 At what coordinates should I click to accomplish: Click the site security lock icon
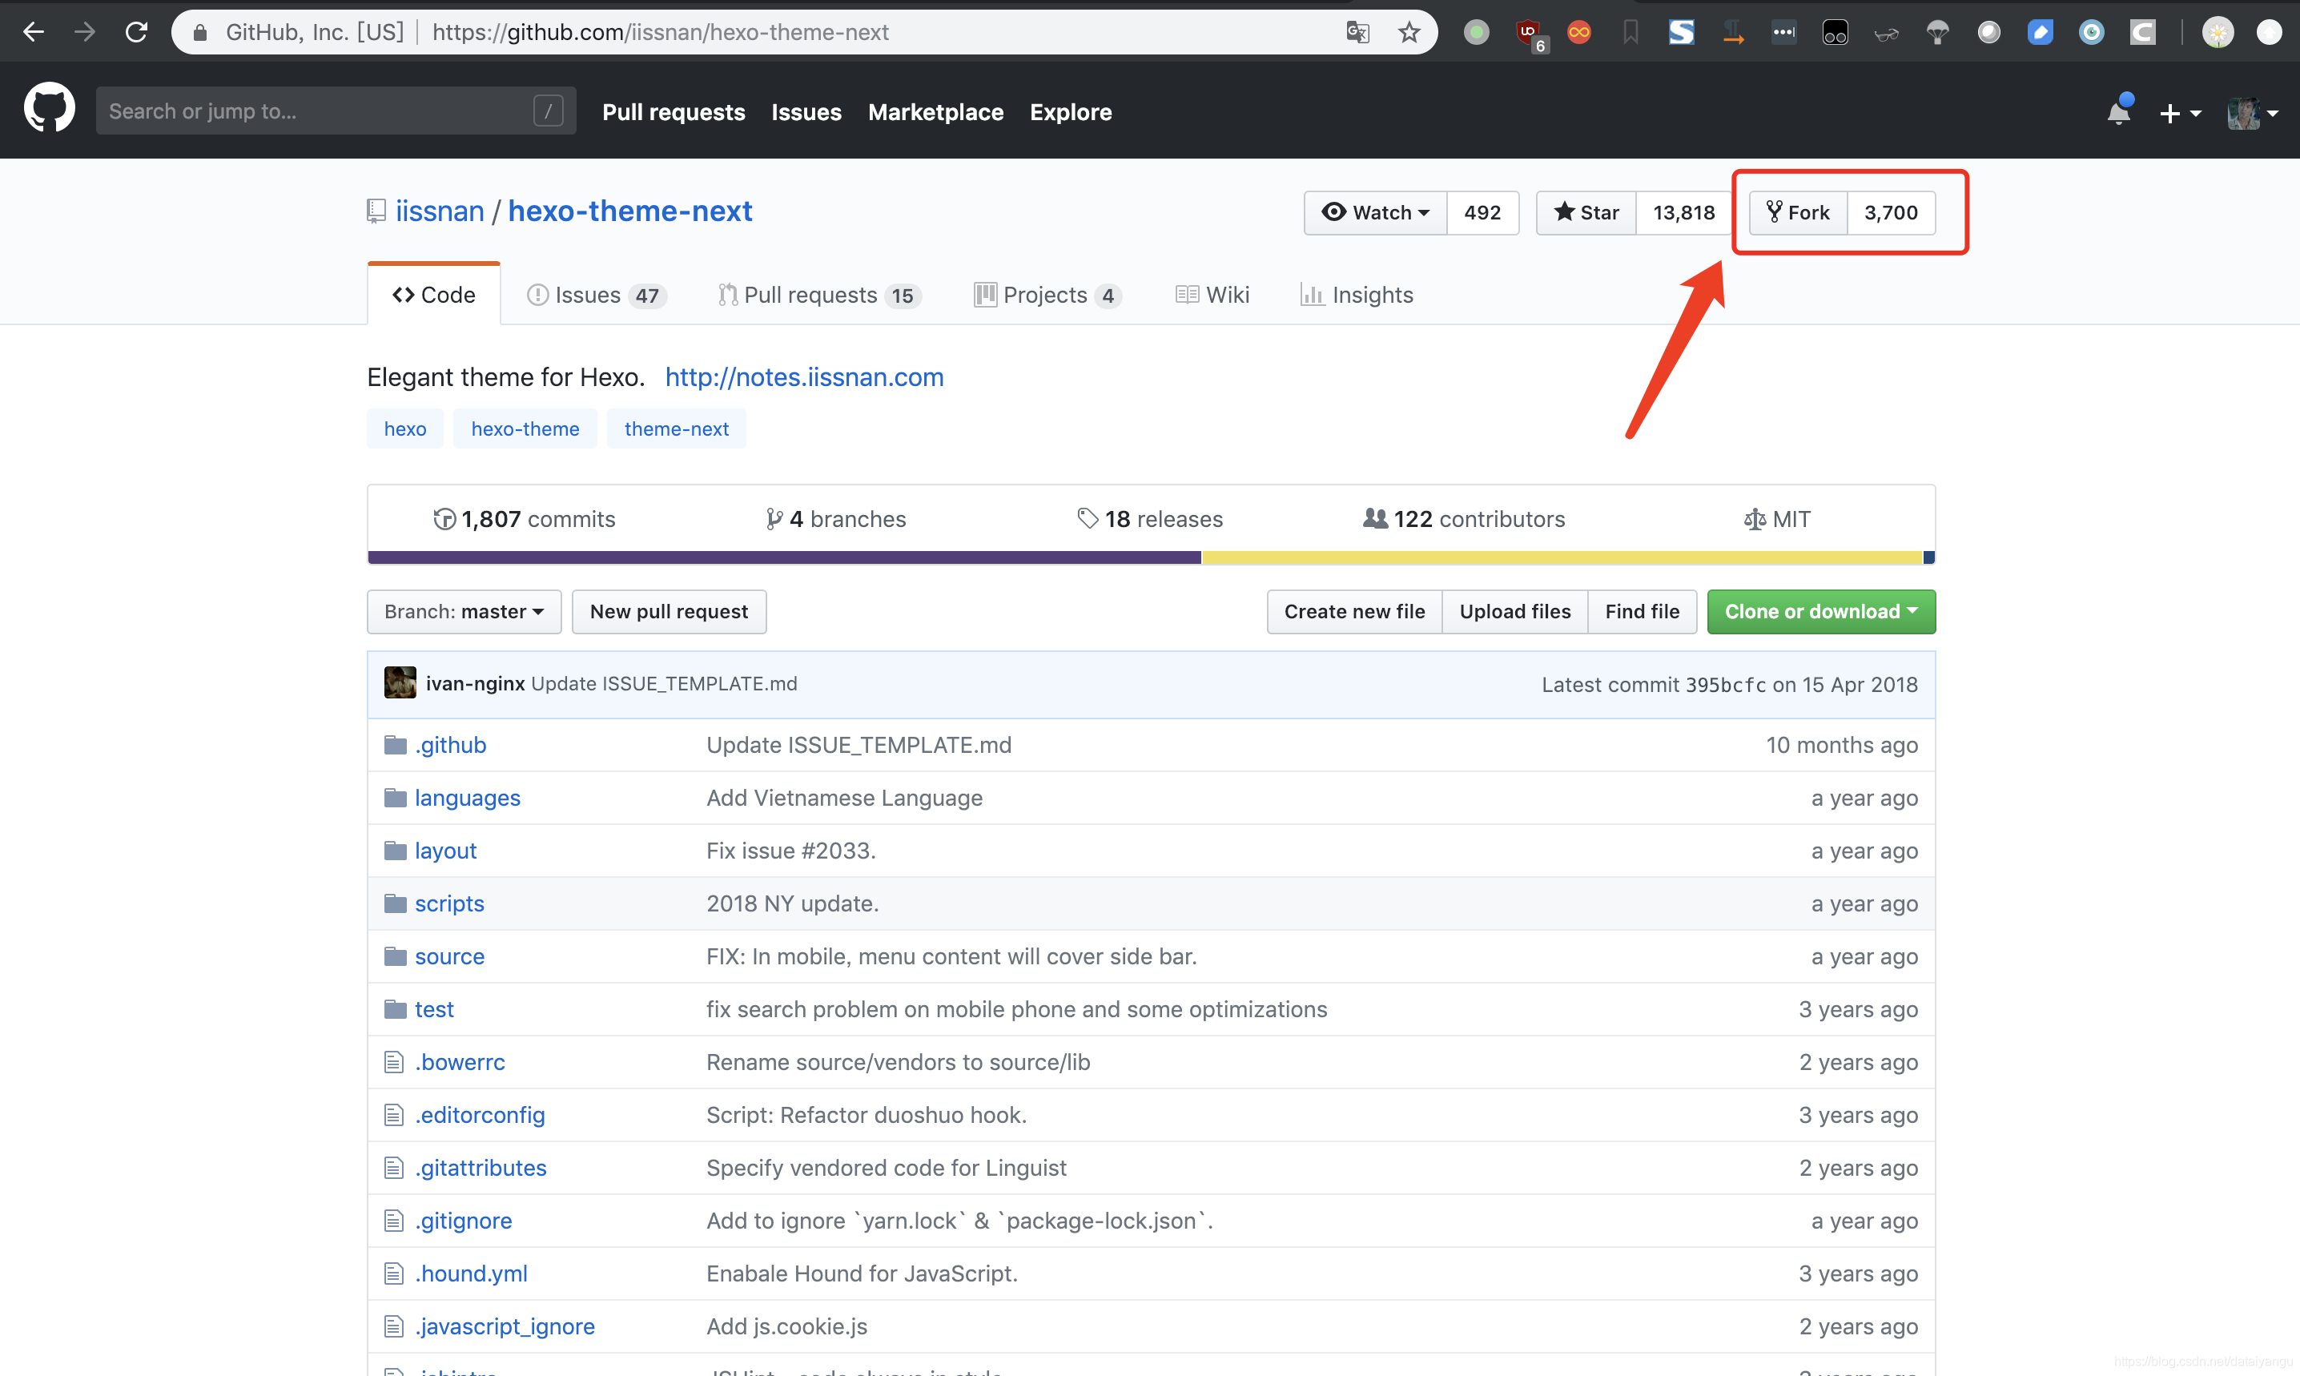pyautogui.click(x=200, y=33)
